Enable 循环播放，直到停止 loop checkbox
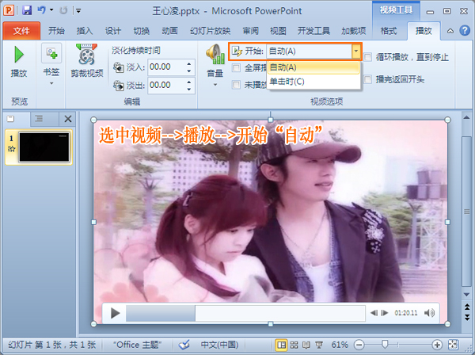This screenshot has width=475, height=355. point(368,57)
